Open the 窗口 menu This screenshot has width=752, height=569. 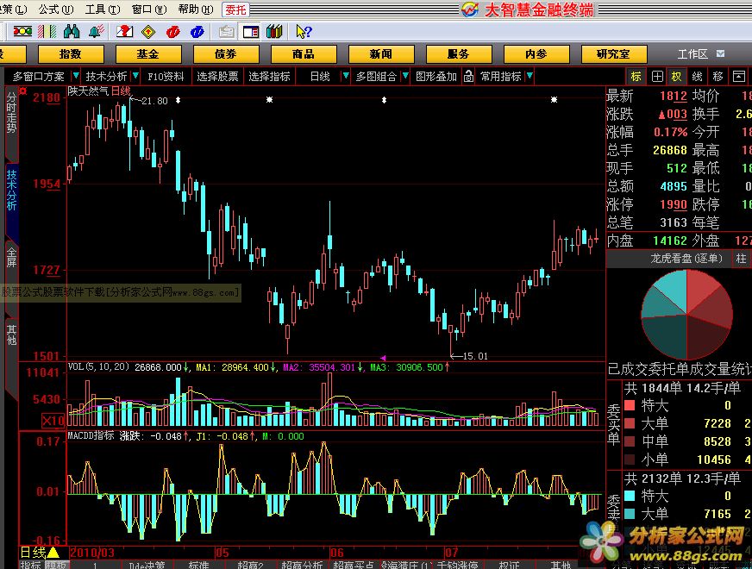(149, 9)
